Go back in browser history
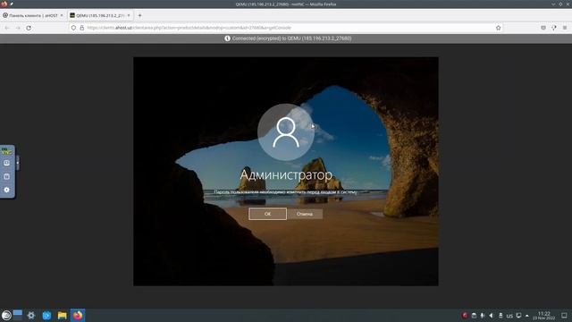This screenshot has width=572, height=322. point(7,28)
